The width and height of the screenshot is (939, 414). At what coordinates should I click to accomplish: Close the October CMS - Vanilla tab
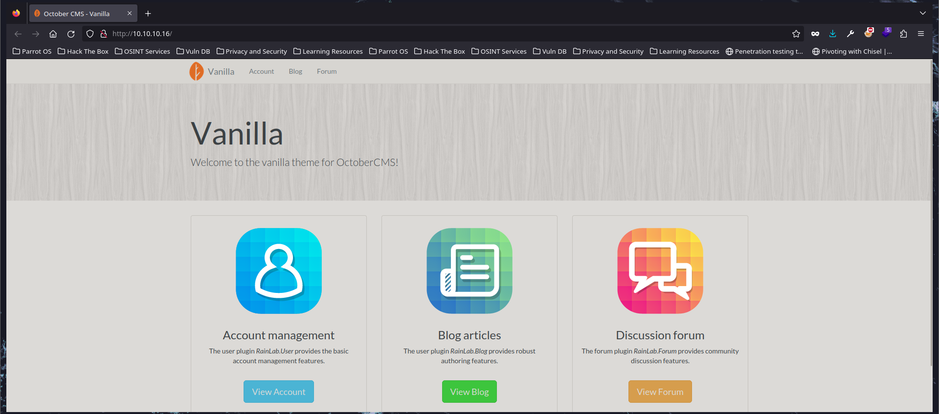pos(130,14)
